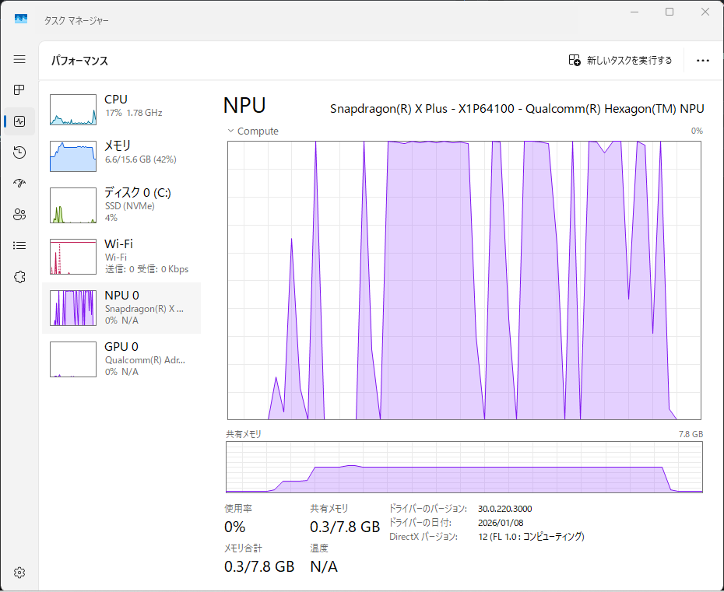Click the CPU mini graph thumbnail

pyautogui.click(x=73, y=110)
